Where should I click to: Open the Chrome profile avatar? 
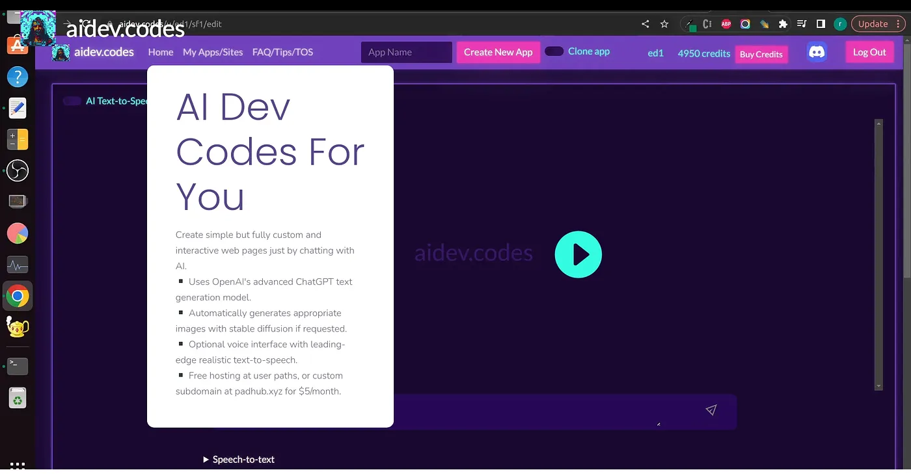click(x=840, y=24)
